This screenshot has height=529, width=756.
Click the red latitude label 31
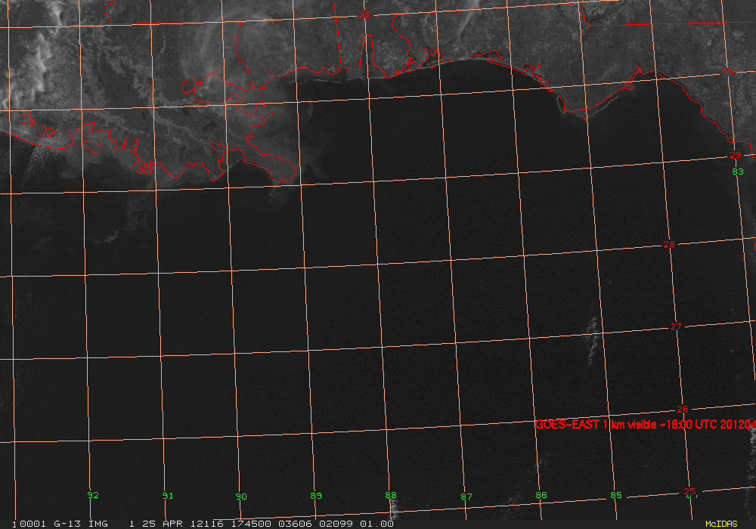click(x=364, y=14)
